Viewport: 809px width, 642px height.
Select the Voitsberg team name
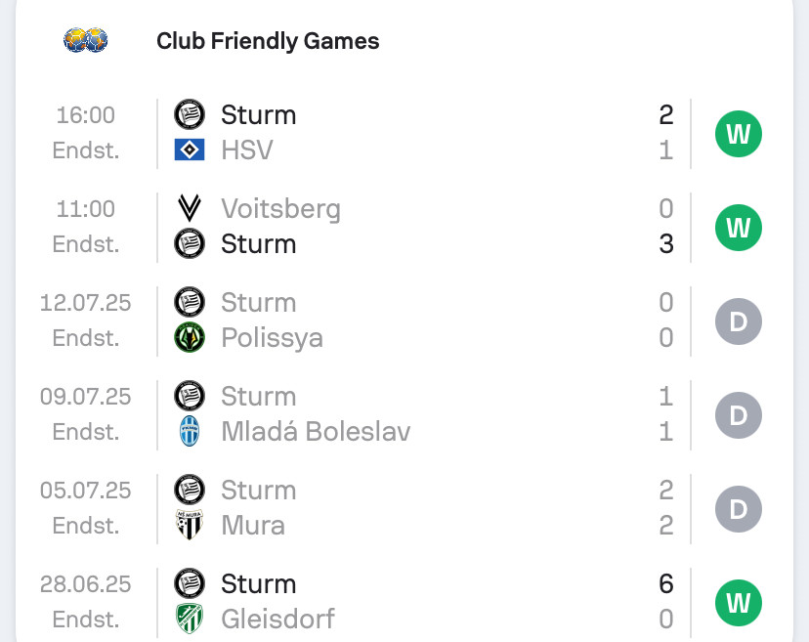coord(280,209)
